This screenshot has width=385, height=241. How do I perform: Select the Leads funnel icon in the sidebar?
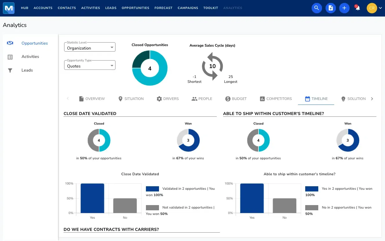[10, 70]
